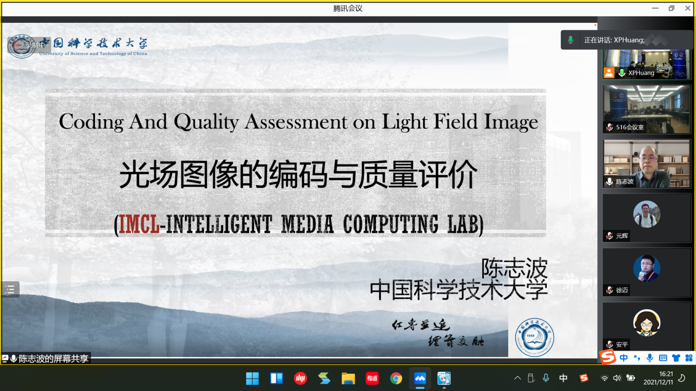Select XPHuang video thumbnail
Screen dimensions: 696x391
point(646,64)
